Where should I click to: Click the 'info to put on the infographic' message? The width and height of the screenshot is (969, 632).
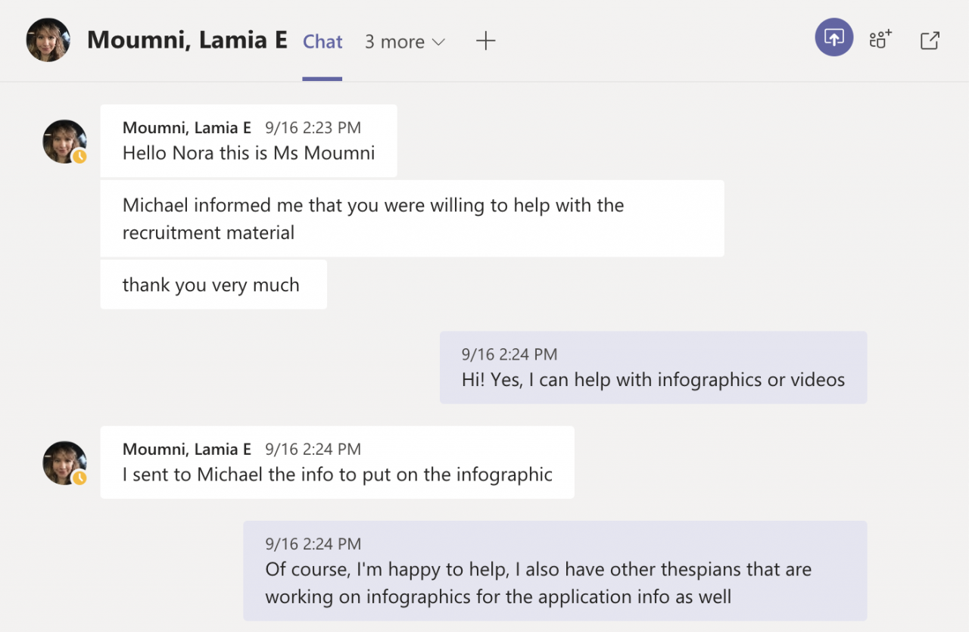coord(337,475)
